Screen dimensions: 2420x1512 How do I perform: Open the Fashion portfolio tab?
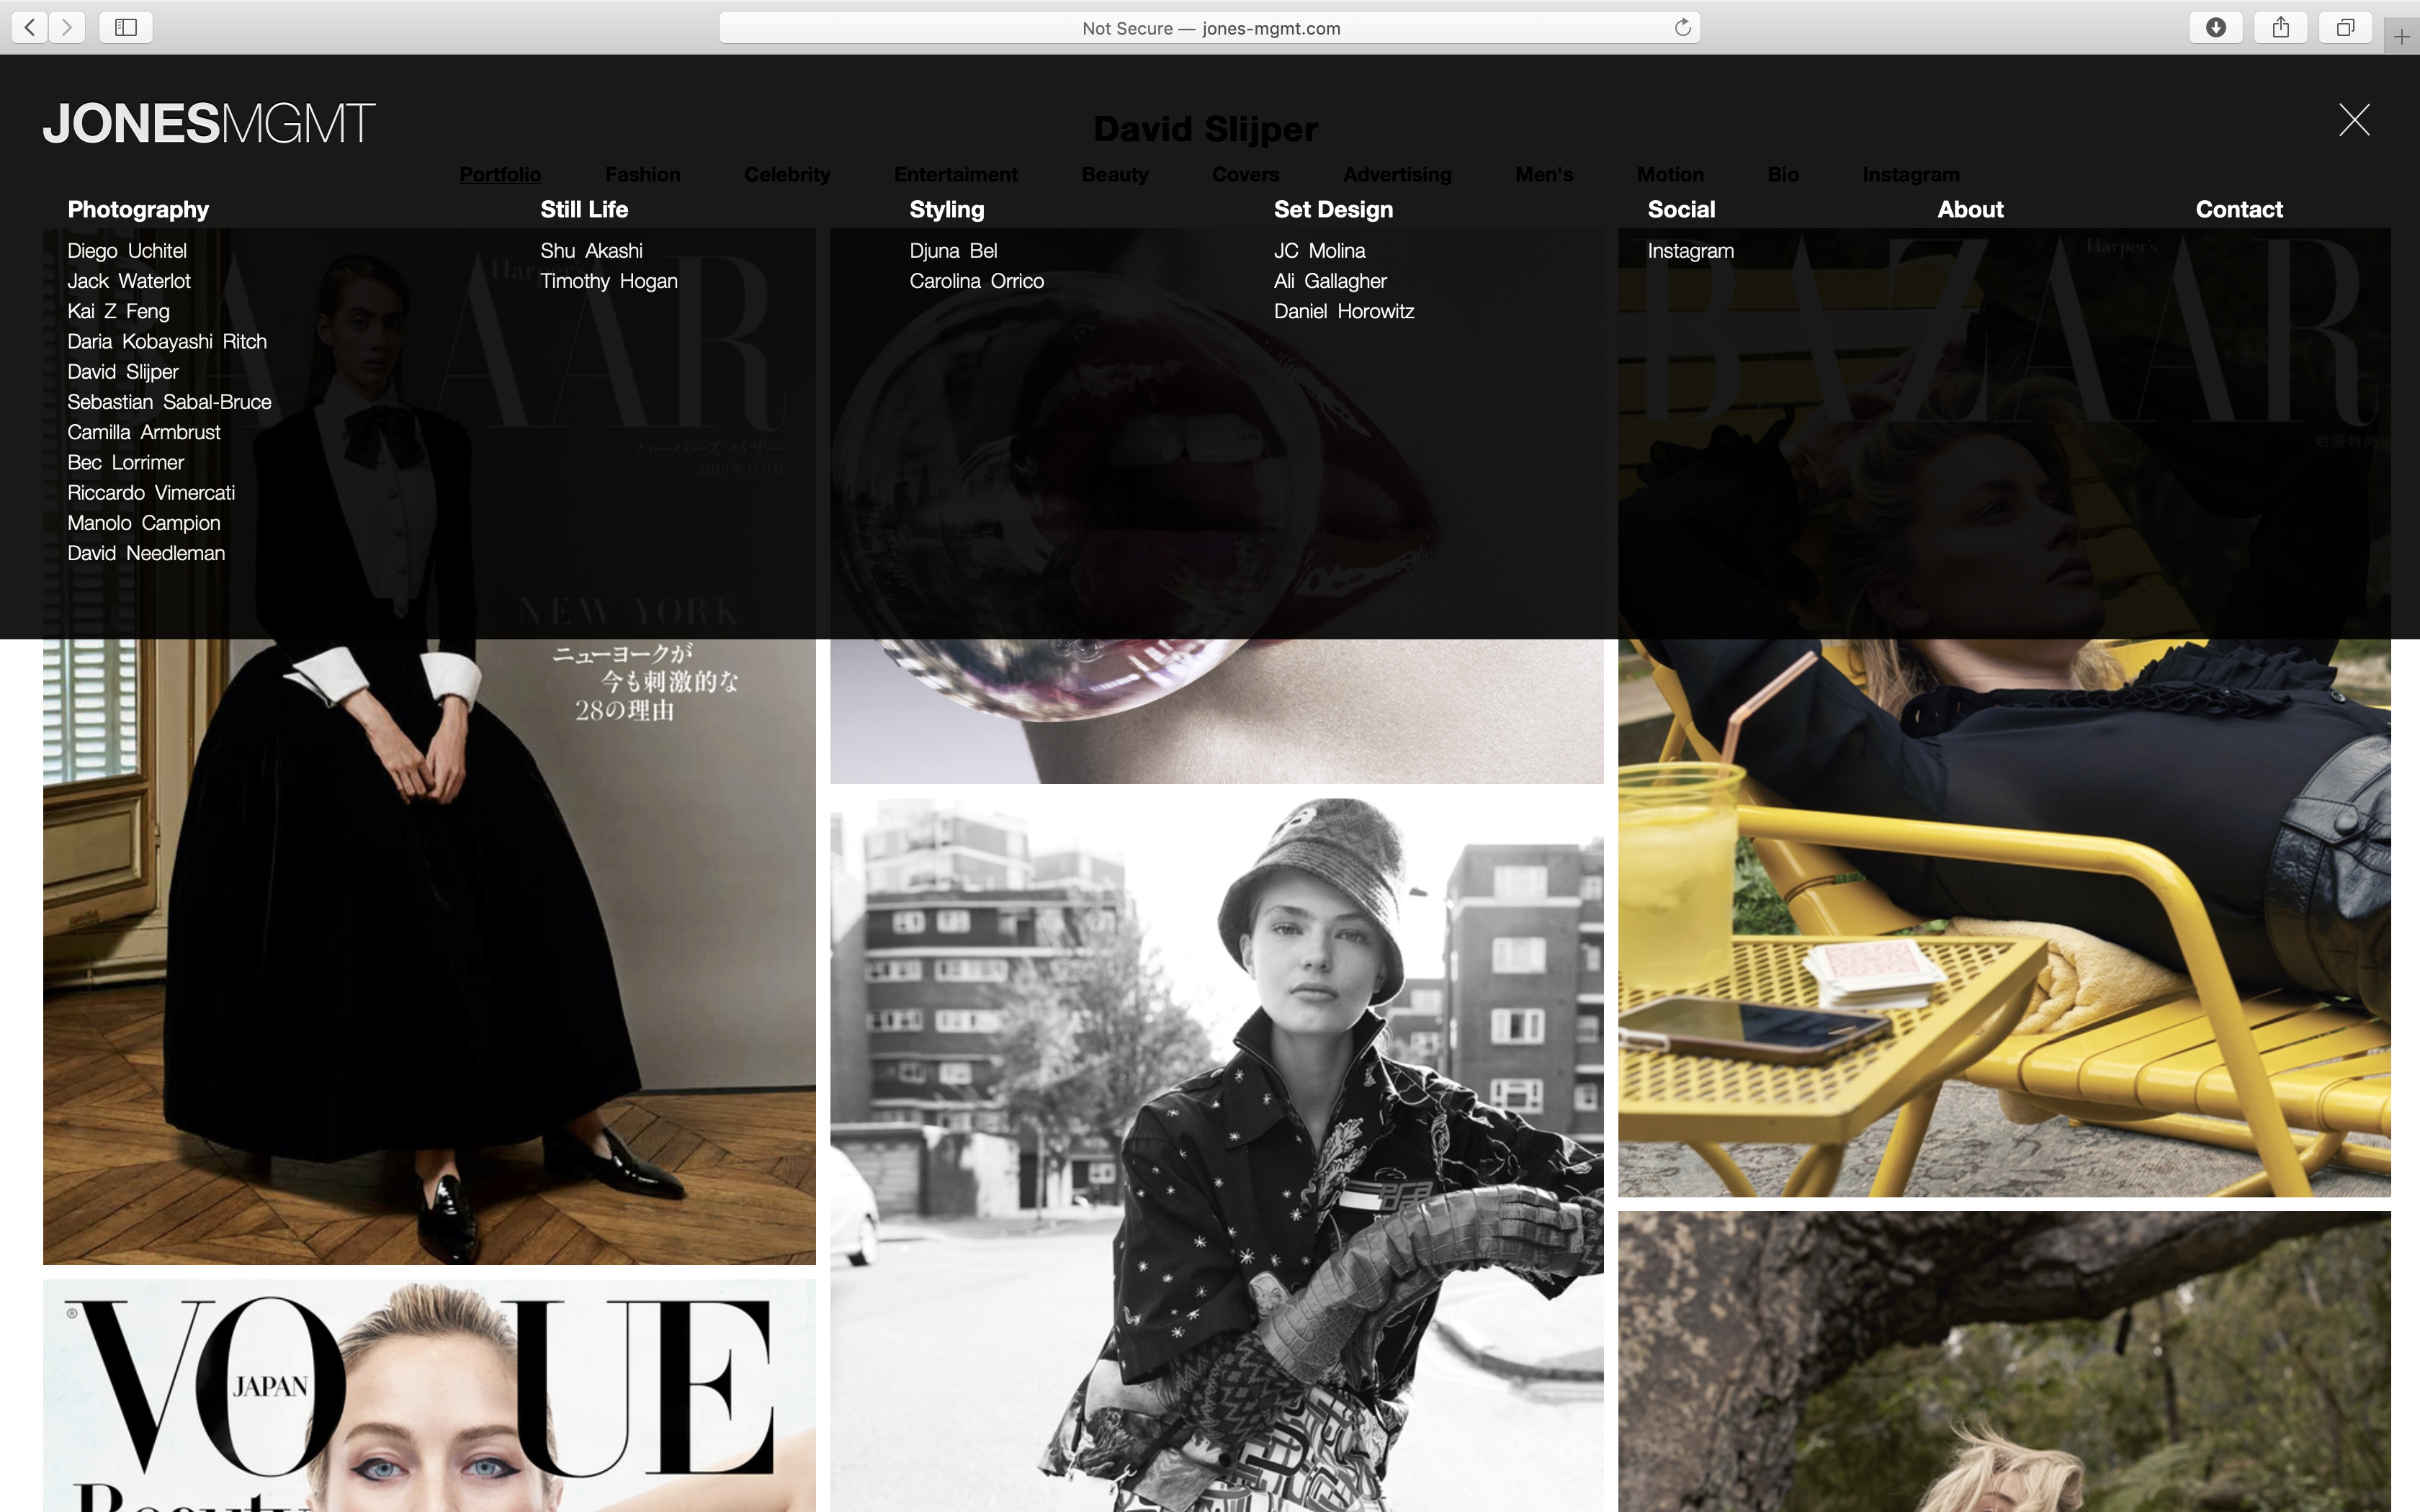643,174
